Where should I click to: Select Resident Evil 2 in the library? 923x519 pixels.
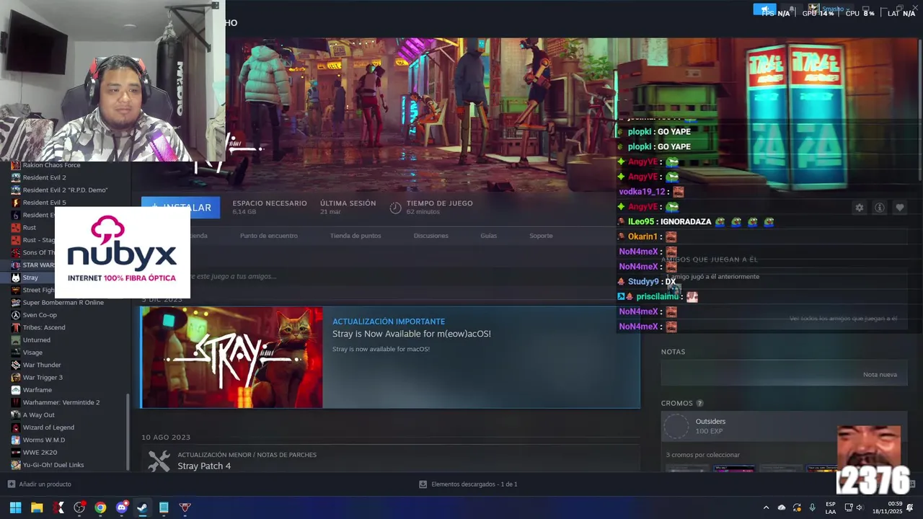point(44,177)
